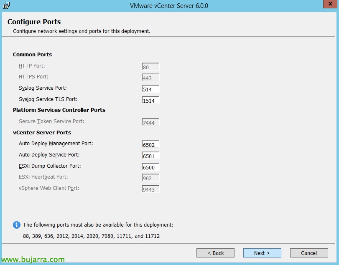
Task: Click the Next button
Action: point(262,253)
